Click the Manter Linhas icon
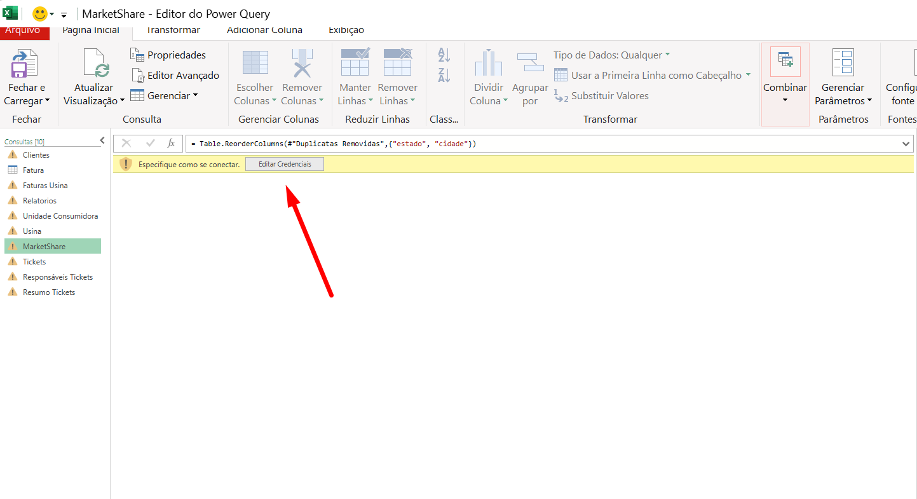This screenshot has width=917, height=499. coord(355,64)
